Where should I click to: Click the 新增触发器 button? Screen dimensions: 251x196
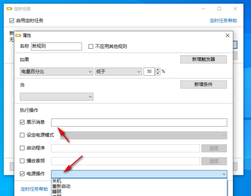click(203, 59)
